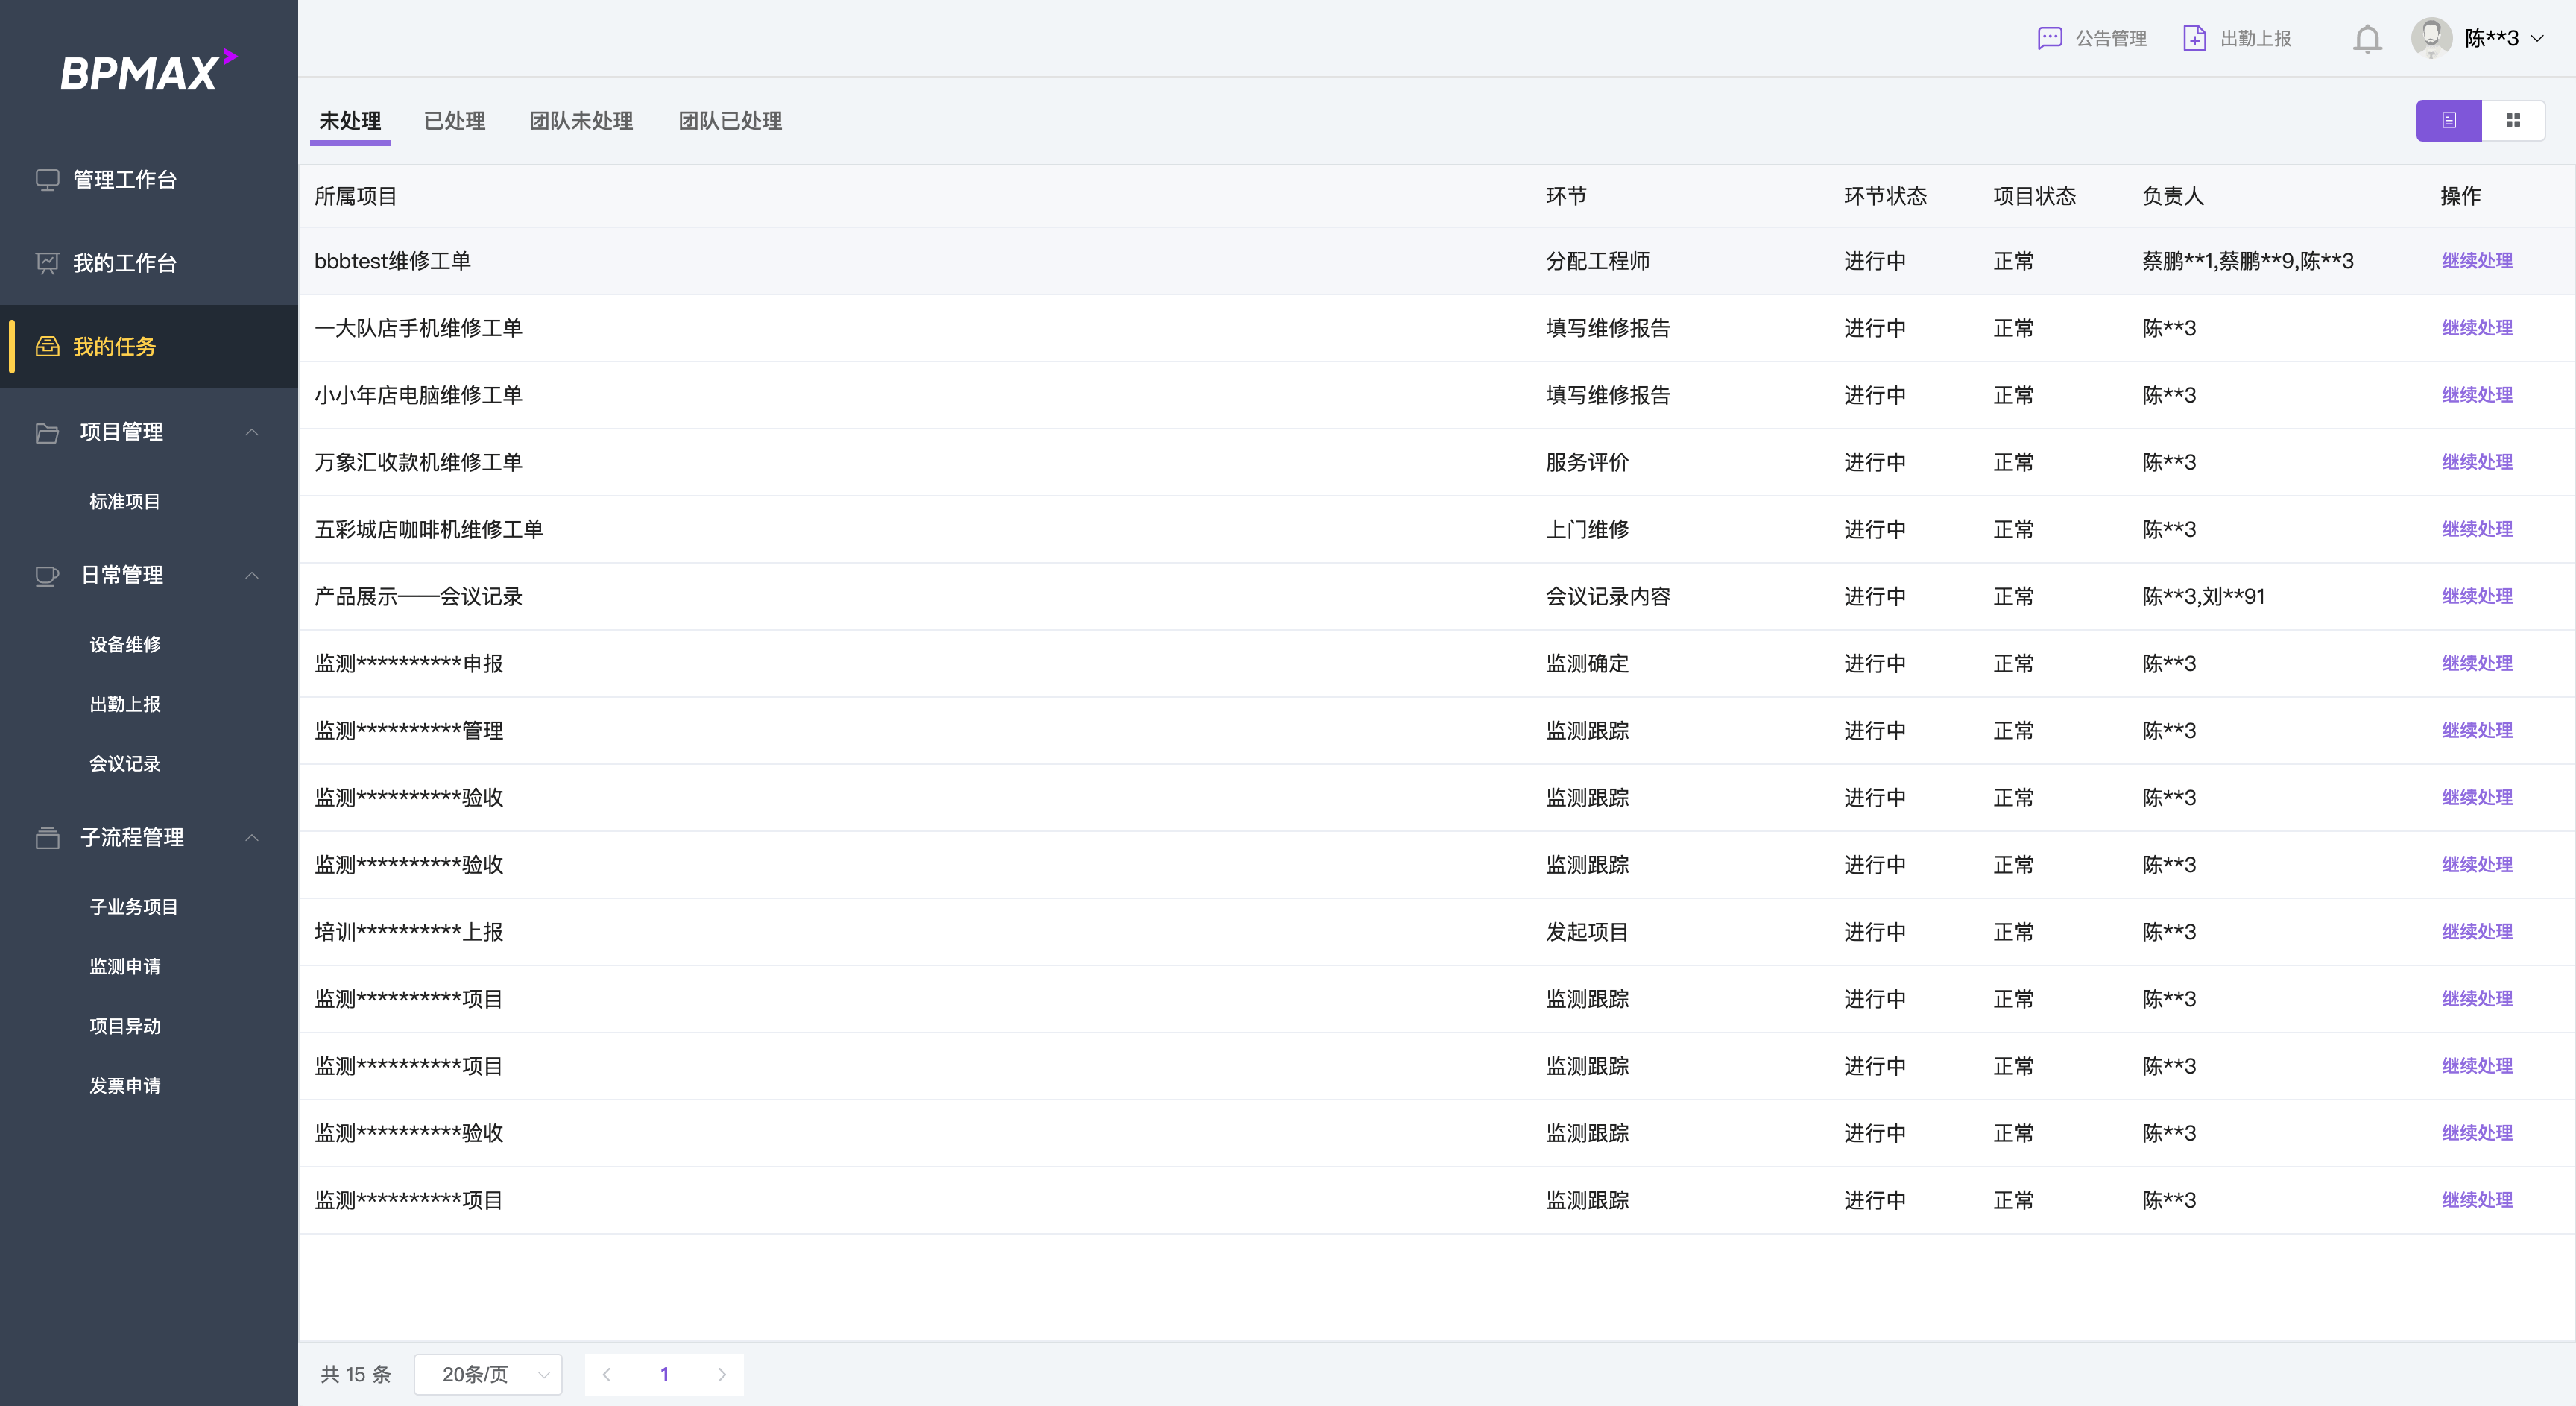2576x1406 pixels.
Task: Click the bbbtest维修工单 project name
Action: tap(392, 261)
